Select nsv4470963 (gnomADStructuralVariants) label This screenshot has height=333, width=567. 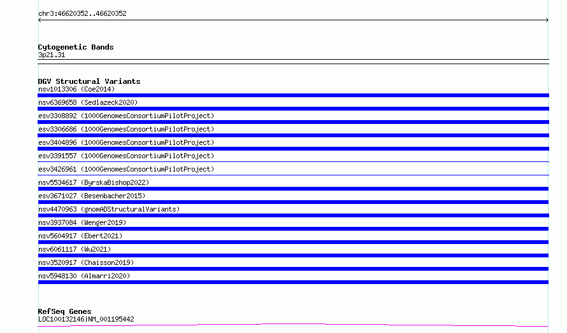tap(109, 209)
